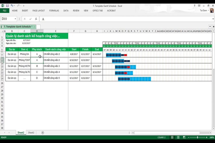Screen dimensions: 215x143
Task: Click the Danh sách công việc header cell
Action: [56, 49]
